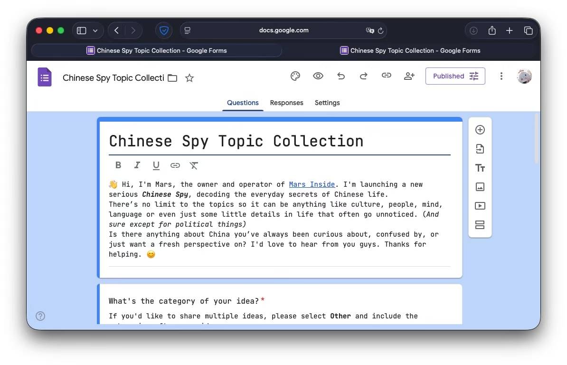
Task: Add a new question from sidebar
Action: click(x=480, y=130)
